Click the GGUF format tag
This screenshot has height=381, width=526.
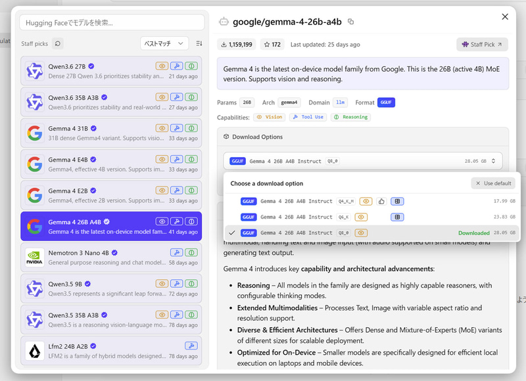point(386,102)
